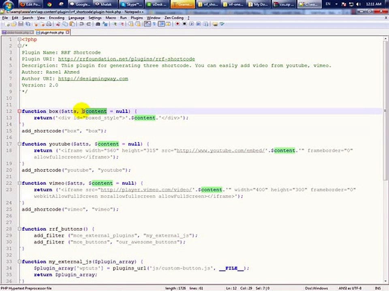Switch to the plugin-hook.php tab

coord(52,32)
